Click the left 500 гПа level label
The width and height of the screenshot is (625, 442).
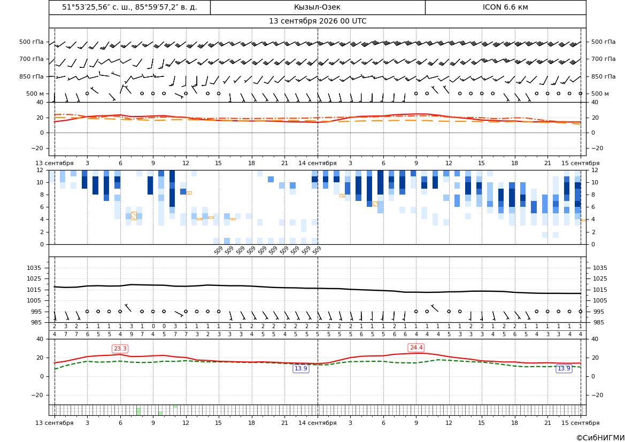pyautogui.click(x=32, y=42)
